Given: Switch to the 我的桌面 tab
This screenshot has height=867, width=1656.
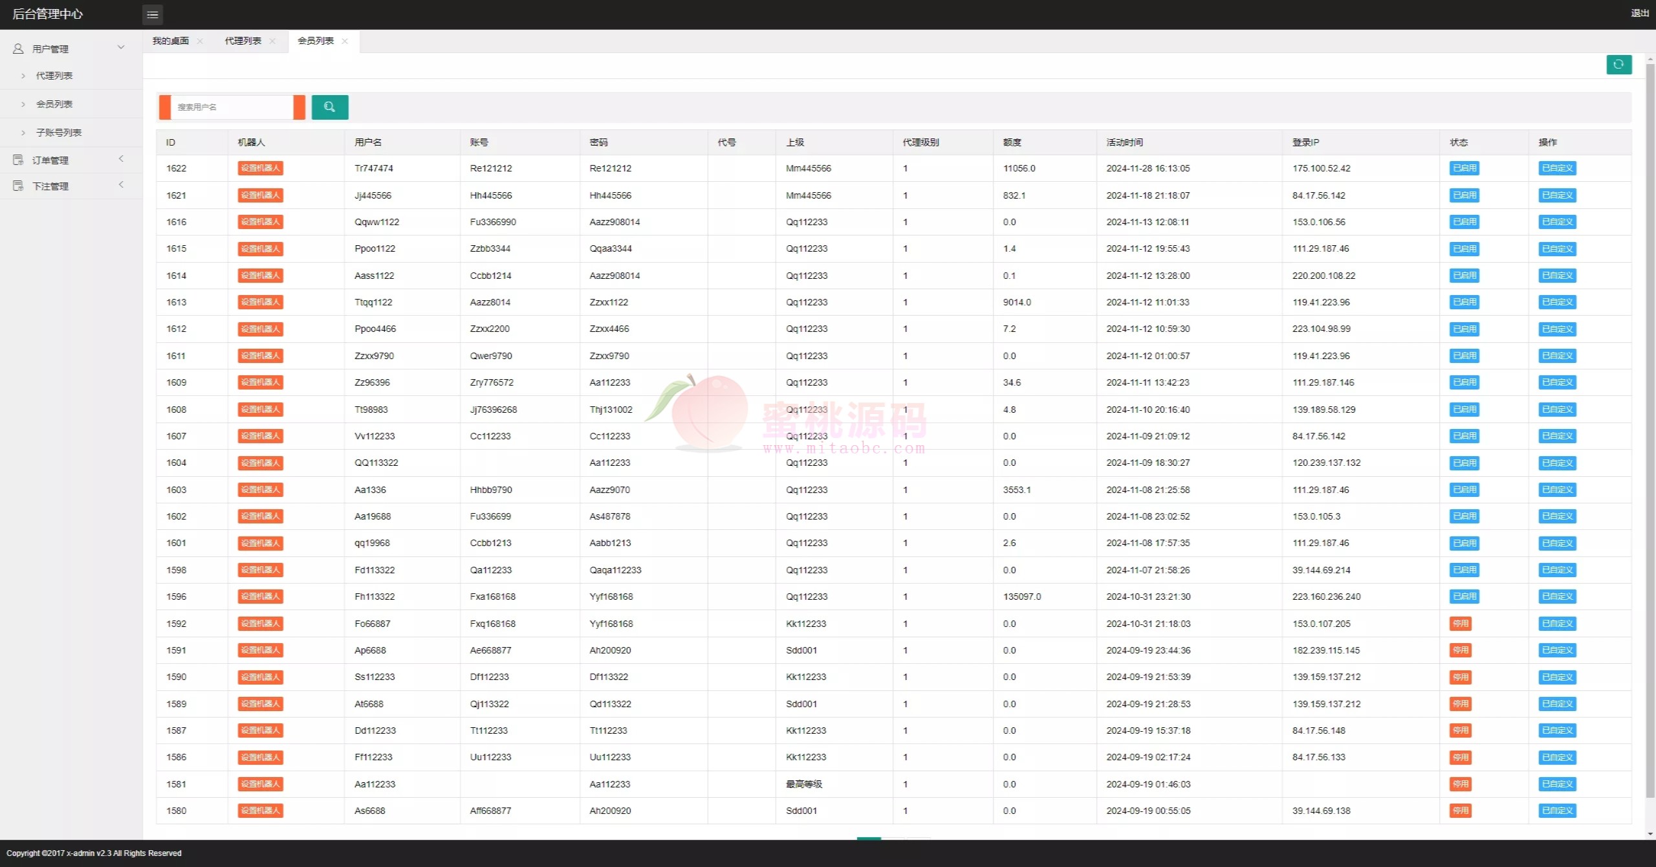Looking at the screenshot, I should point(171,41).
